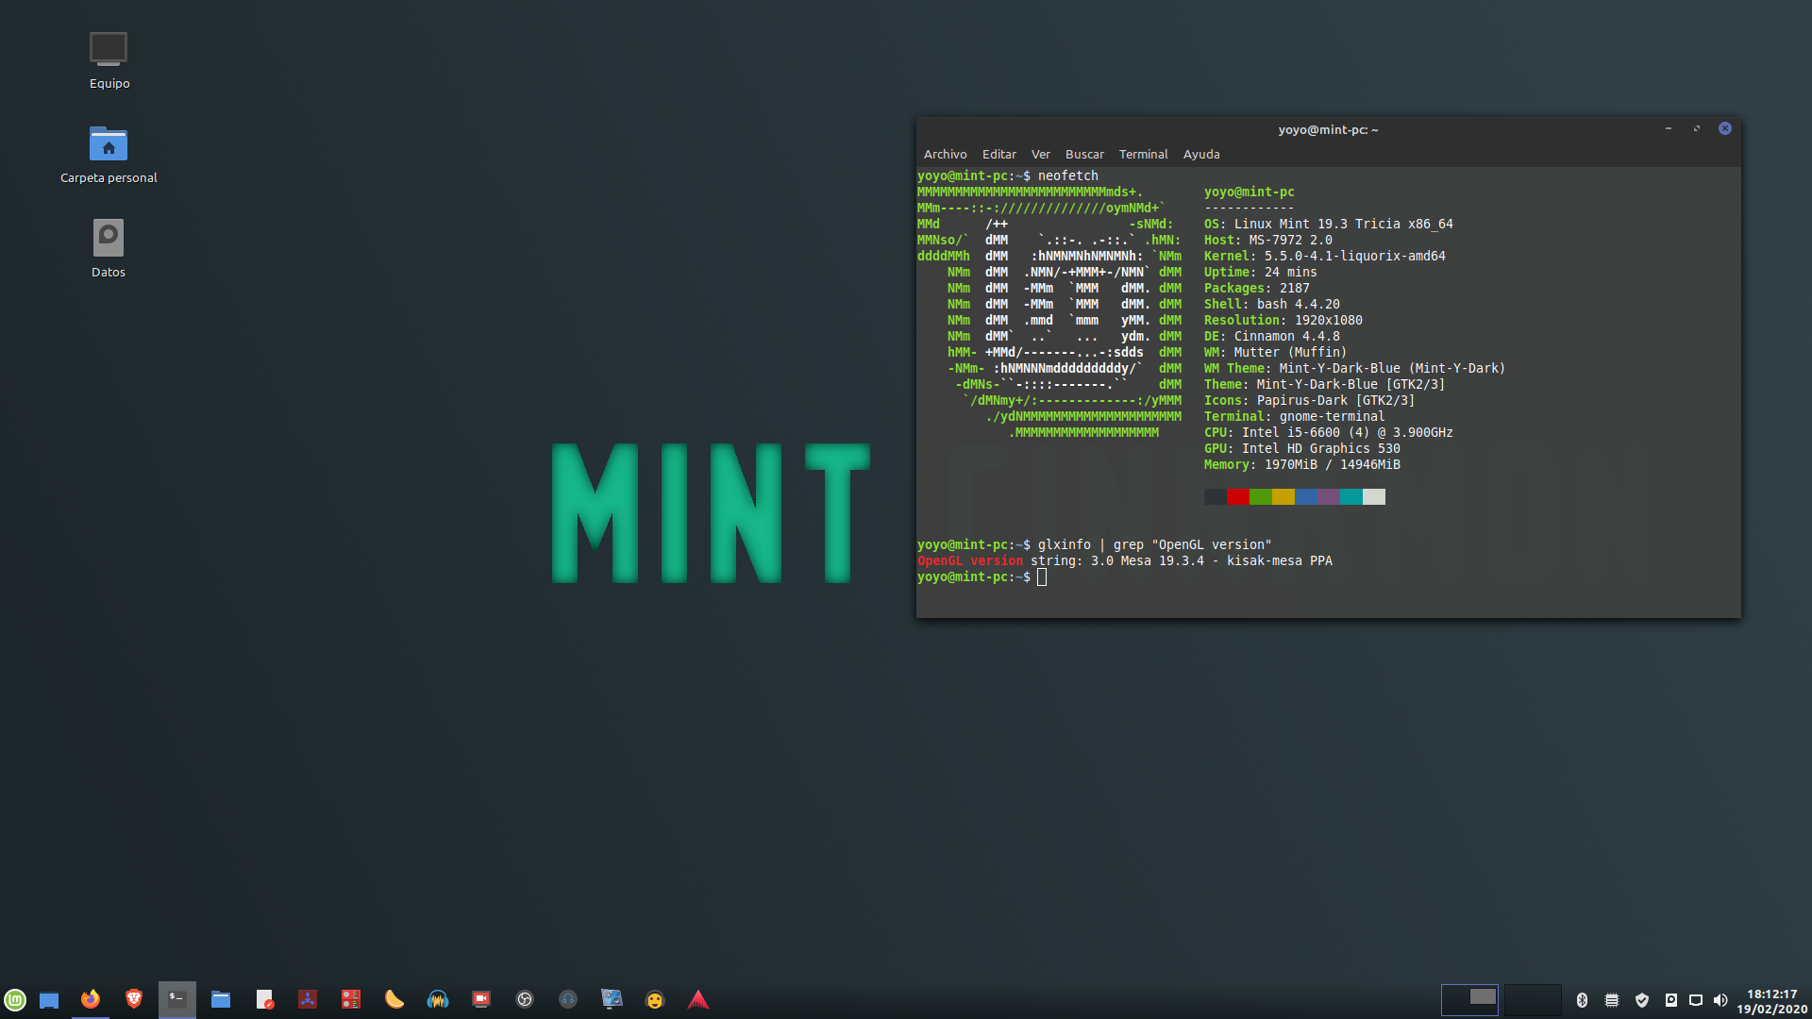Open the Editar menu
The width and height of the screenshot is (1812, 1019).
998,154
